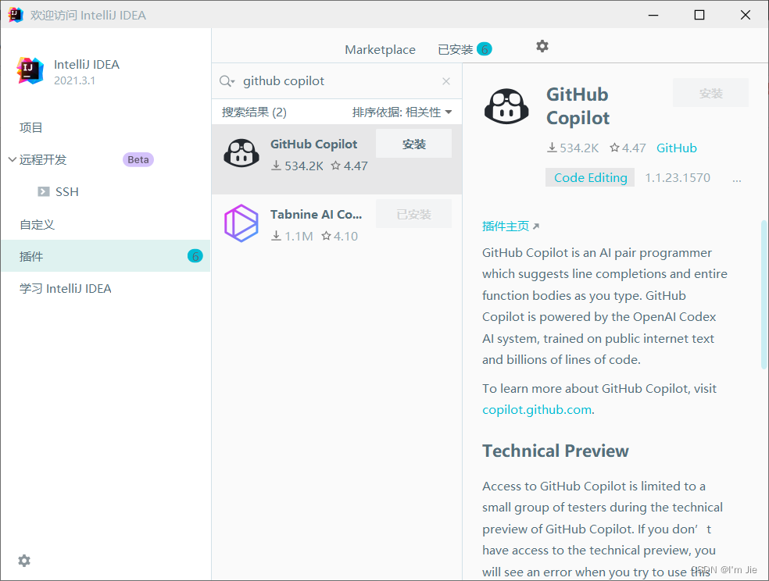Click the GitHub Copilot plugin icon in results
Viewport: 769px width, 581px height.
tap(241, 153)
